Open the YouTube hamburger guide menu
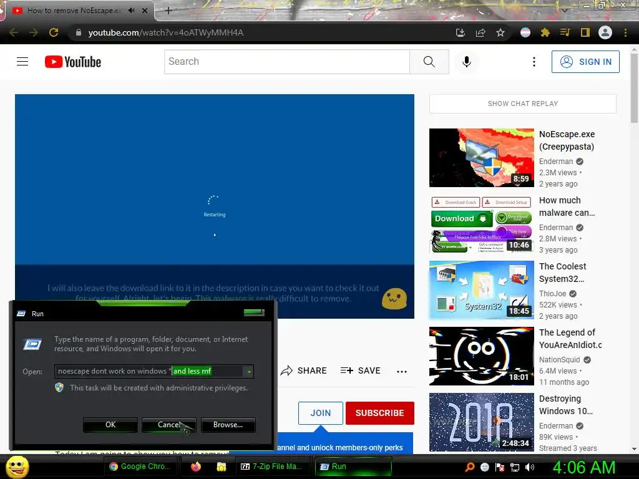 click(x=22, y=62)
